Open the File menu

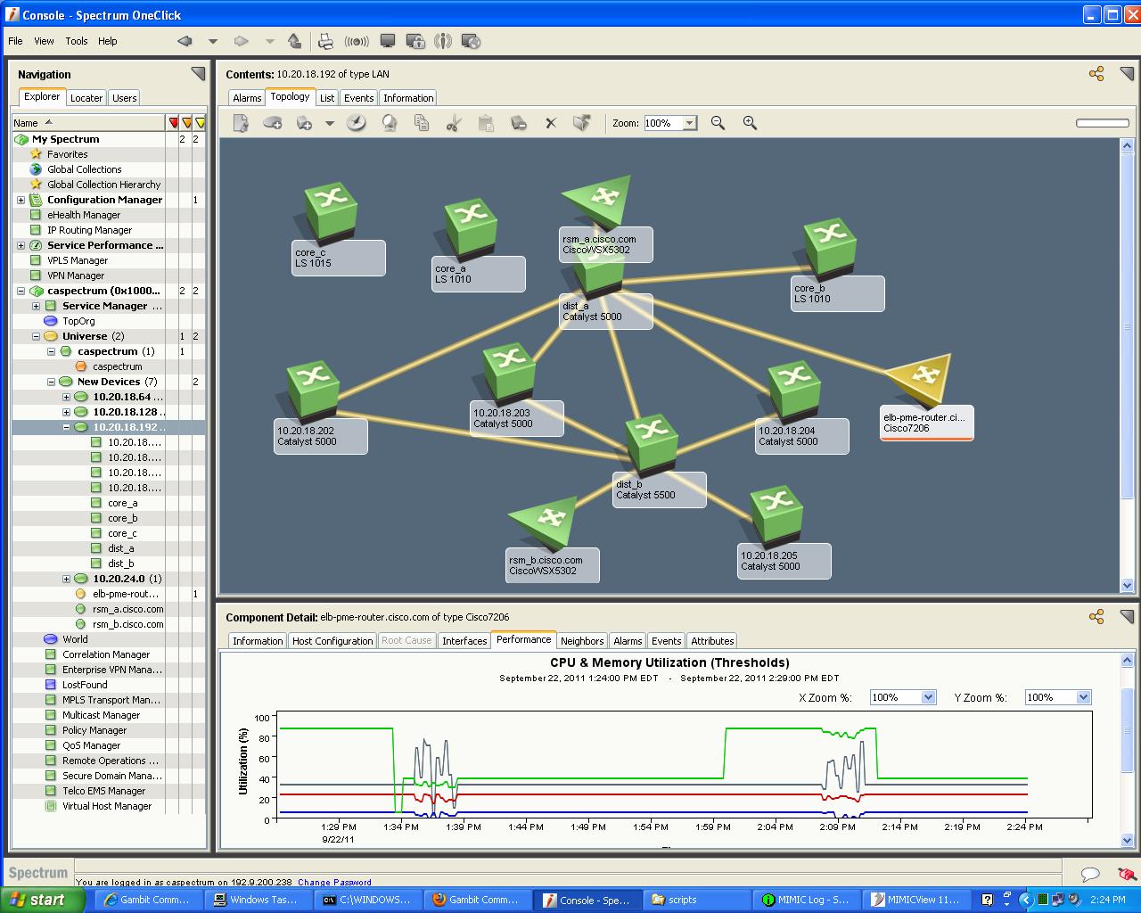coord(15,41)
